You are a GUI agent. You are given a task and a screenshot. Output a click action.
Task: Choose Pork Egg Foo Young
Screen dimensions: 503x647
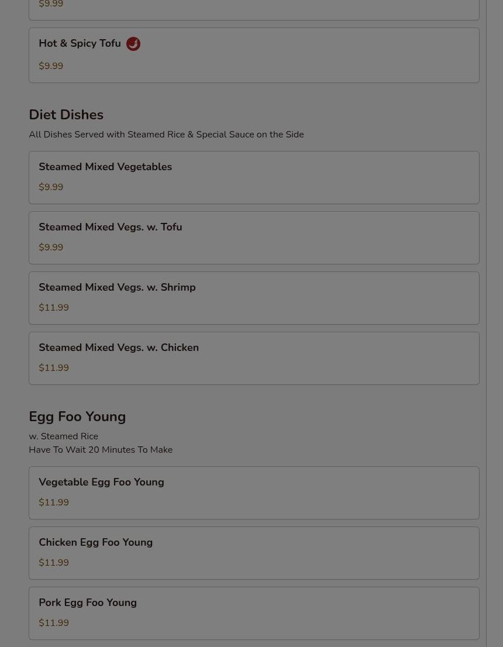point(88,603)
